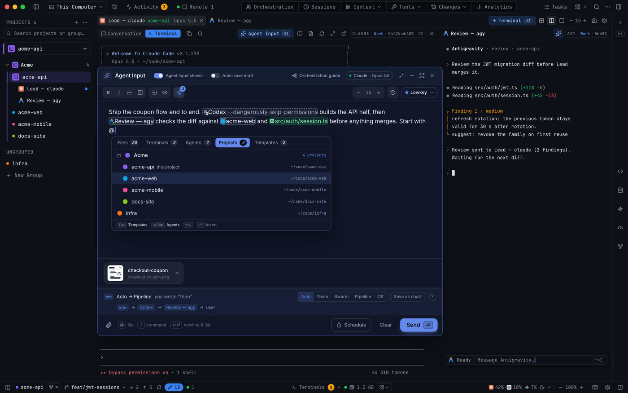Select Swarm orchestration mode
This screenshot has height=393, width=628.
click(x=341, y=296)
